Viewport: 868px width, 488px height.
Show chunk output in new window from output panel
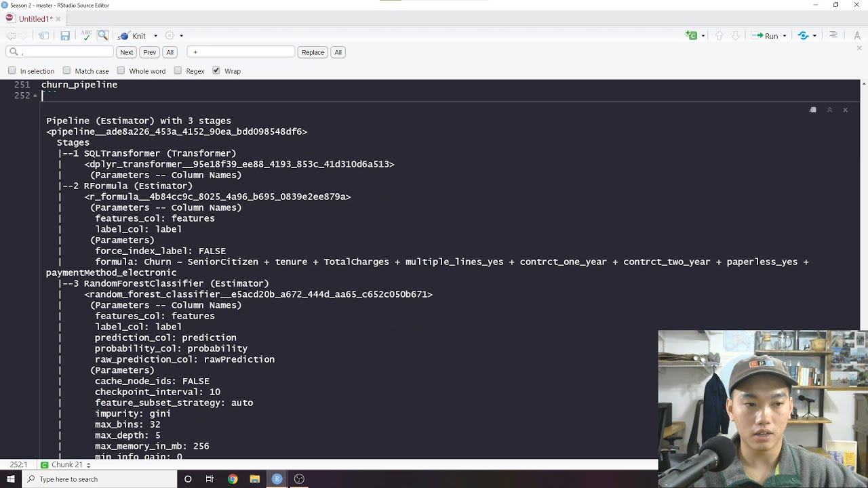coord(812,109)
